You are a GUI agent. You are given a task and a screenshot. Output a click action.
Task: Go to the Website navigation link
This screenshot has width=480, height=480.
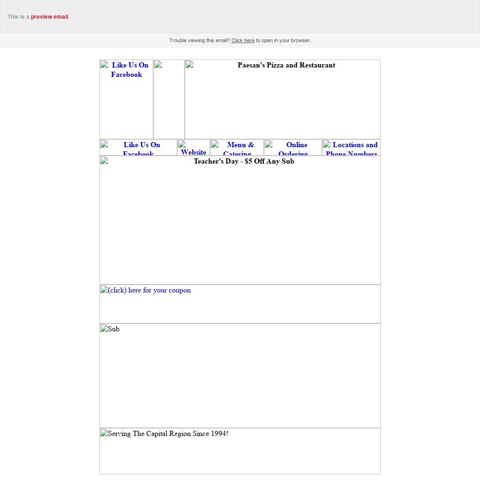pyautogui.click(x=194, y=152)
